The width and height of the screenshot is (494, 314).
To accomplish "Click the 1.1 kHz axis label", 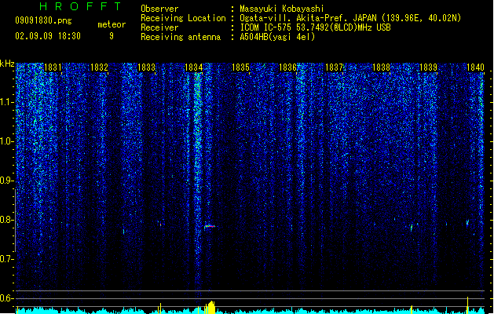I will (x=6, y=102).
